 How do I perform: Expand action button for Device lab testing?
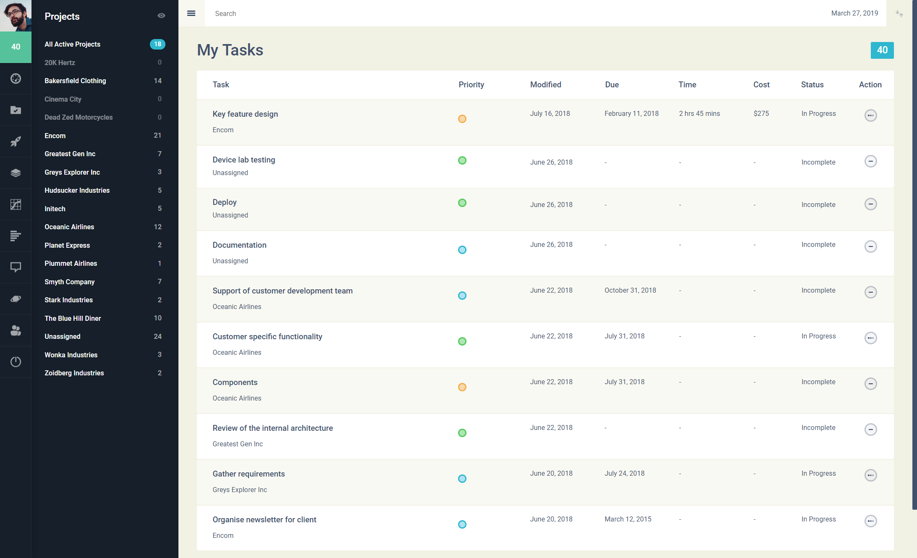click(x=870, y=161)
